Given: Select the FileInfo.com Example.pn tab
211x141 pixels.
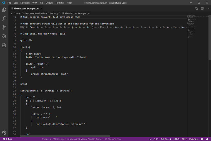Looking at the screenshot, I should coord(26,9).
